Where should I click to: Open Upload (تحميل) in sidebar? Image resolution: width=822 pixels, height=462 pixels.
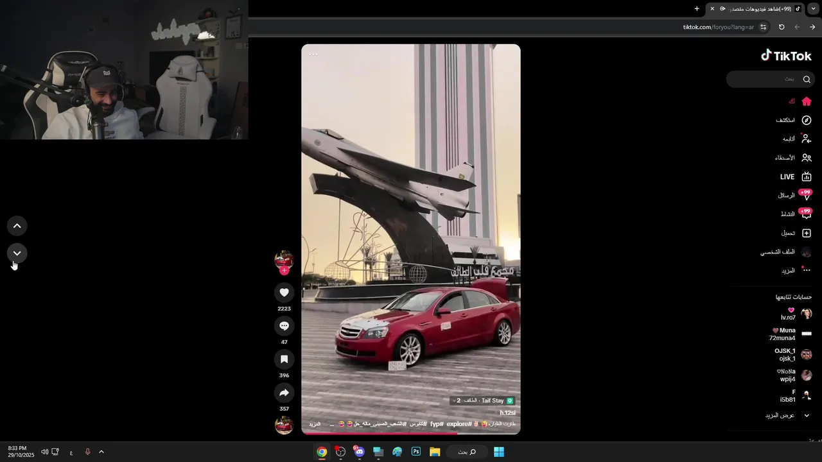point(796,233)
